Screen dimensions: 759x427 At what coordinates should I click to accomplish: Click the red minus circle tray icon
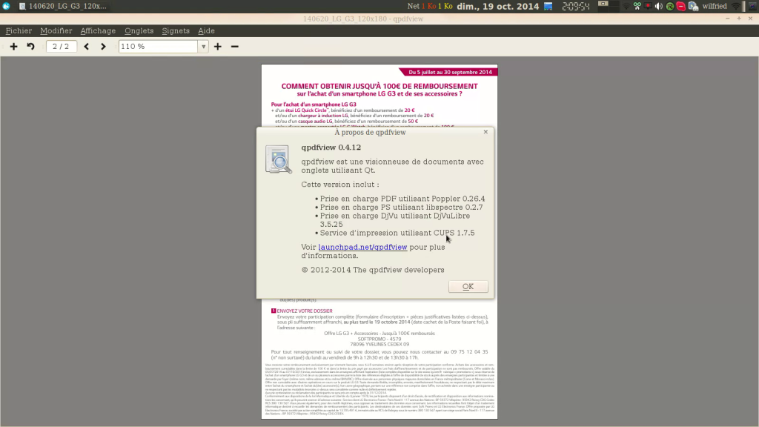[x=681, y=6]
